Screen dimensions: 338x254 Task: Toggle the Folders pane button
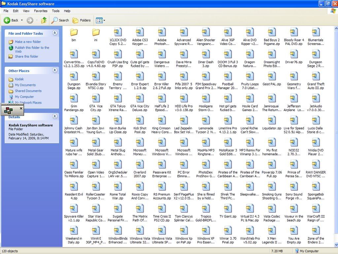pos(82,20)
